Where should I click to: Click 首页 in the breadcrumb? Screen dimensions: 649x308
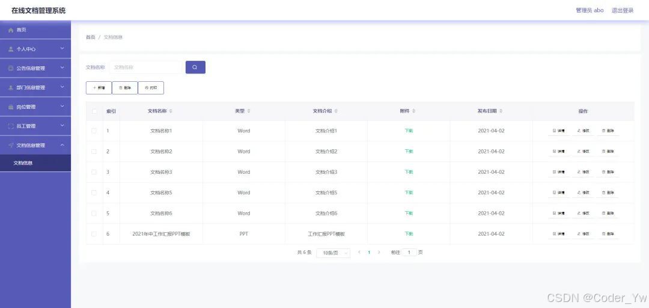point(91,37)
